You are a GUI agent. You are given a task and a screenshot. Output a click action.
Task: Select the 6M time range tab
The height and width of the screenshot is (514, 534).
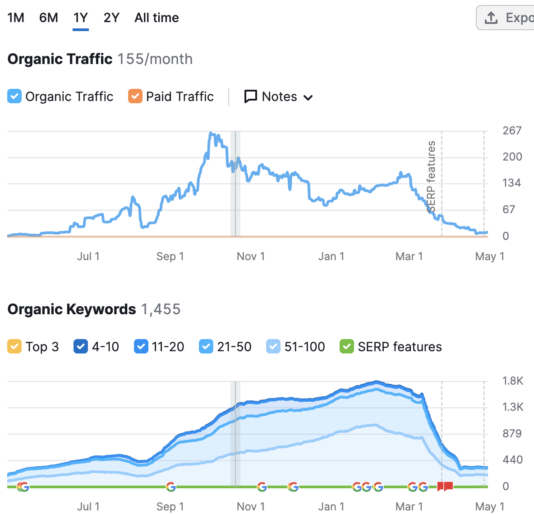pos(48,18)
